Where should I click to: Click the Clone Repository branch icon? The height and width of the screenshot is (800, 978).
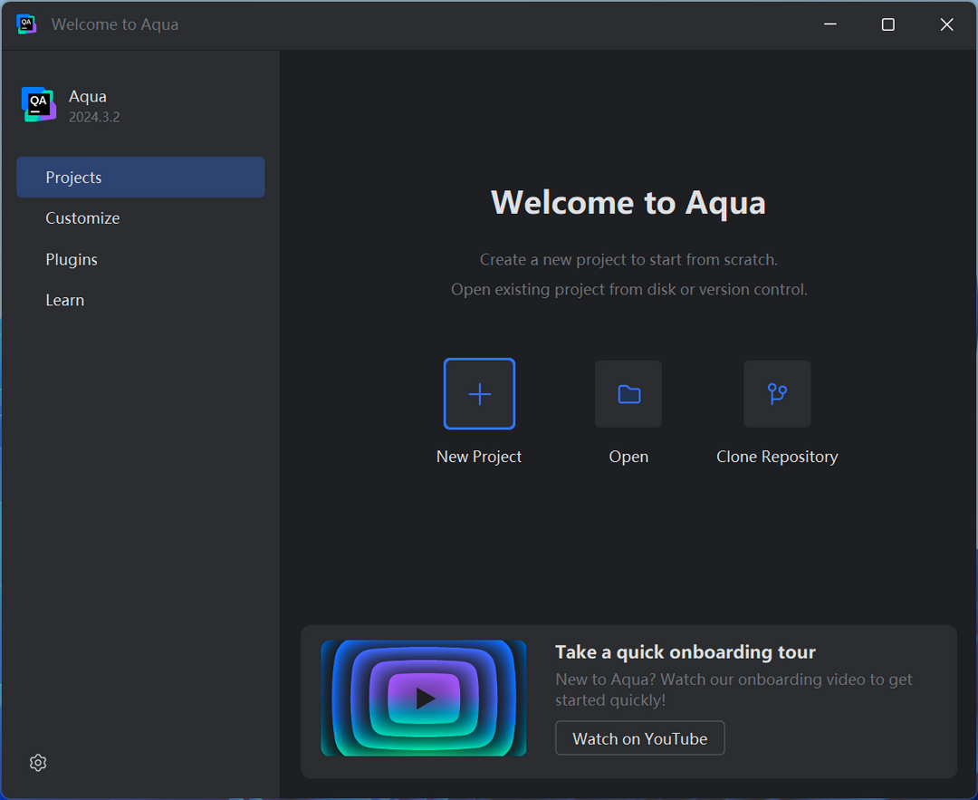click(777, 393)
